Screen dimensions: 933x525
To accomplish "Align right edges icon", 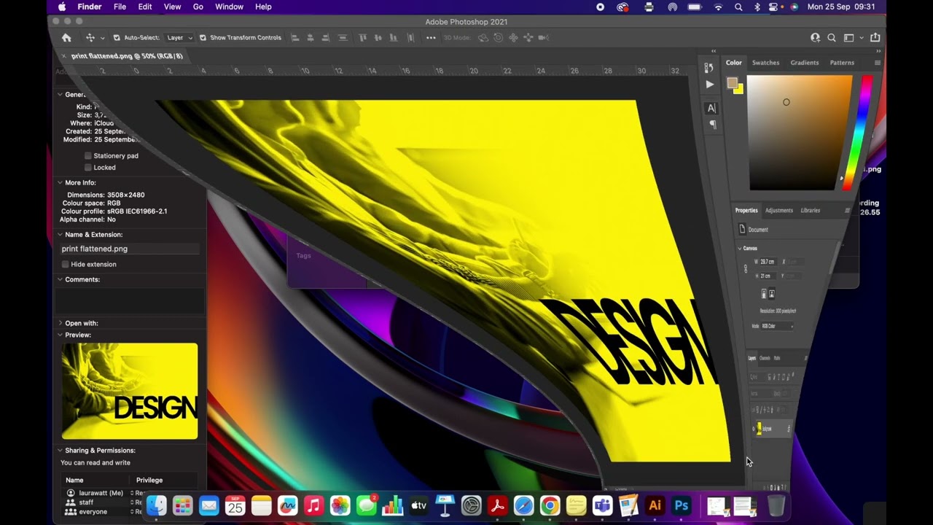I will click(x=324, y=38).
